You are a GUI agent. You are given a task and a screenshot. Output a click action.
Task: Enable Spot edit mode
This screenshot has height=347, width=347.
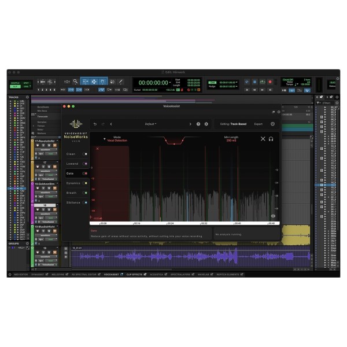coord(27,83)
